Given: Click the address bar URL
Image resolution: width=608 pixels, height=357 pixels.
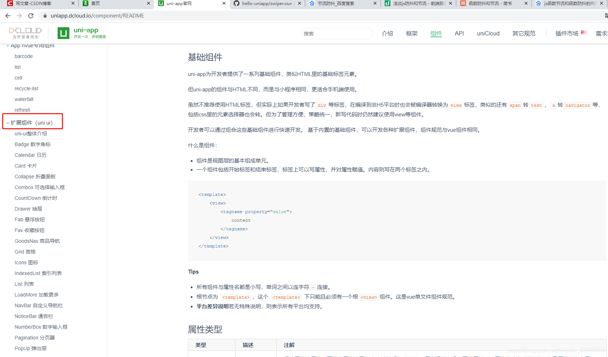Looking at the screenshot, I should tap(97, 16).
